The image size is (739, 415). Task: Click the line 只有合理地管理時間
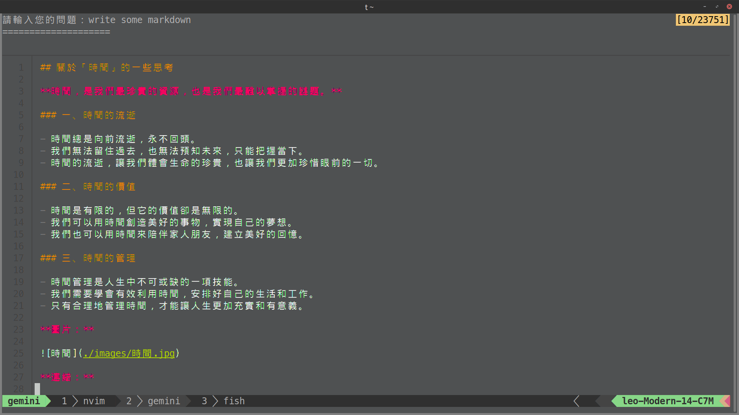coord(177,306)
